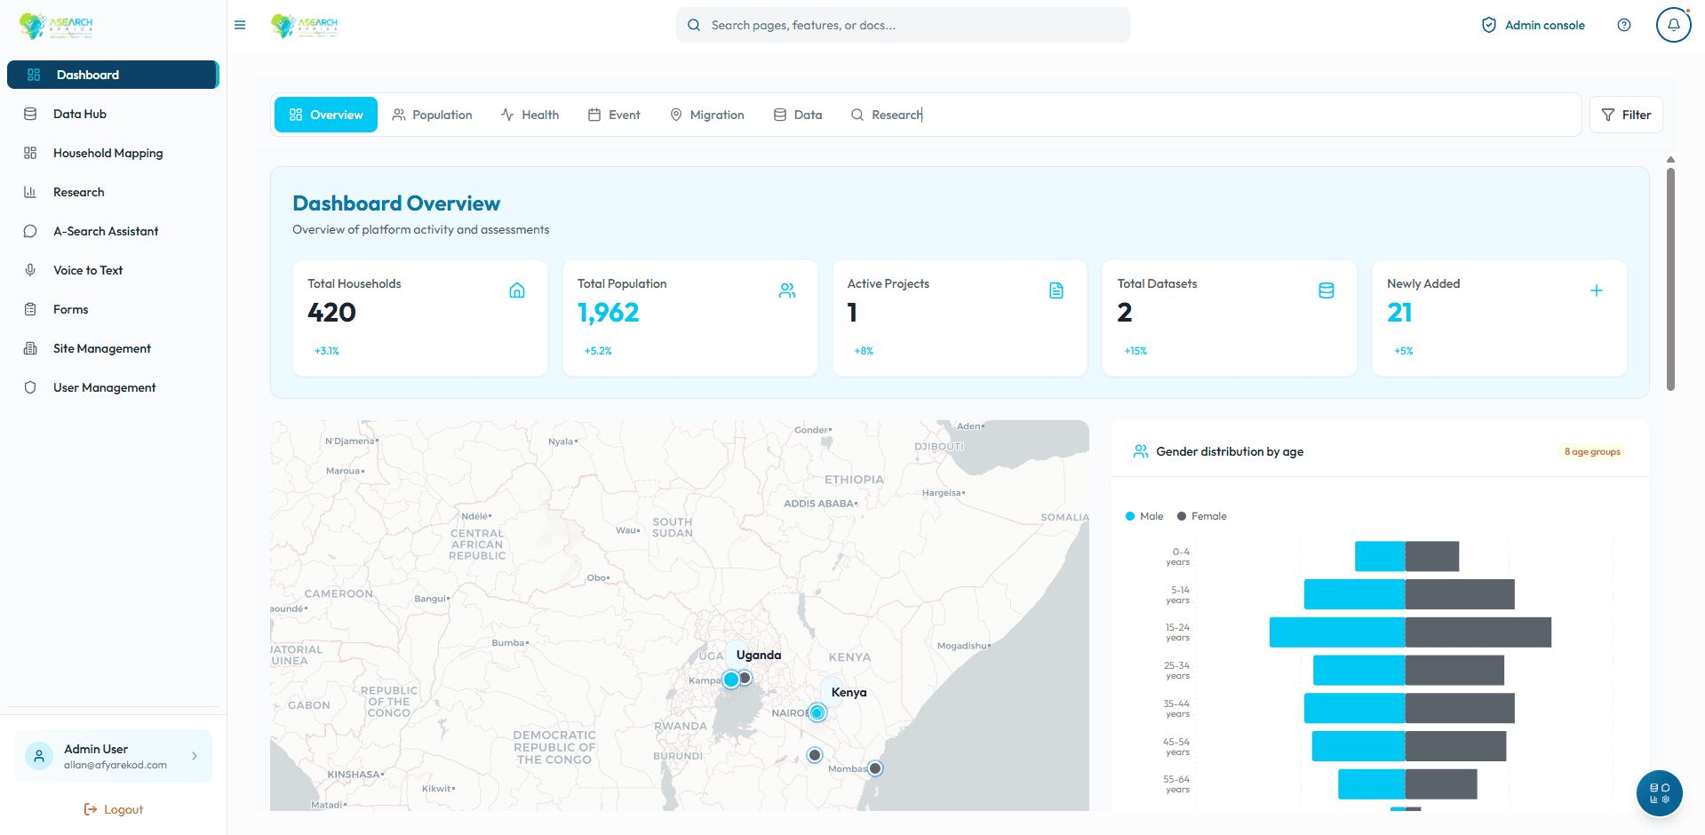Viewport: 1705px width, 835px height.
Task: Click the +15% Total Datasets change
Action: pos(1135,351)
